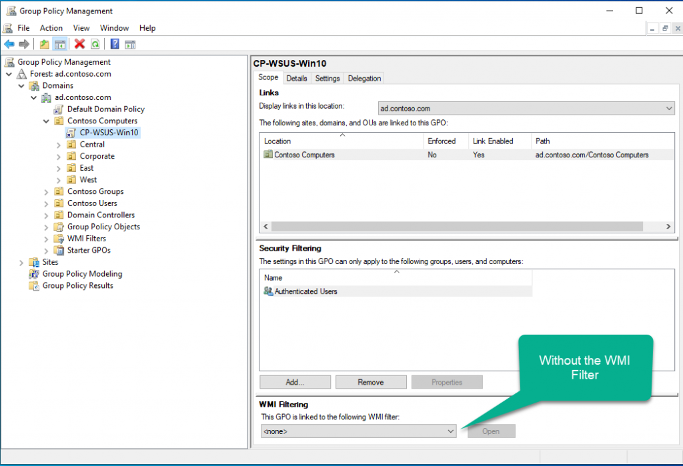683x466 pixels.
Task: Click the Add... button
Action: [295, 382]
